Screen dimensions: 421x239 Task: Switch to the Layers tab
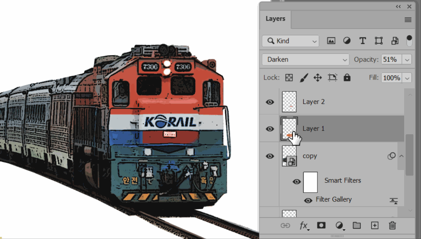pyautogui.click(x=275, y=19)
